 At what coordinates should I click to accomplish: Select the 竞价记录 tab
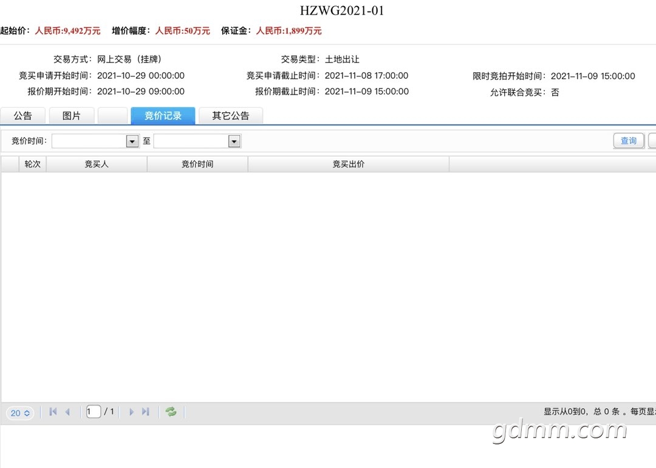click(x=163, y=116)
